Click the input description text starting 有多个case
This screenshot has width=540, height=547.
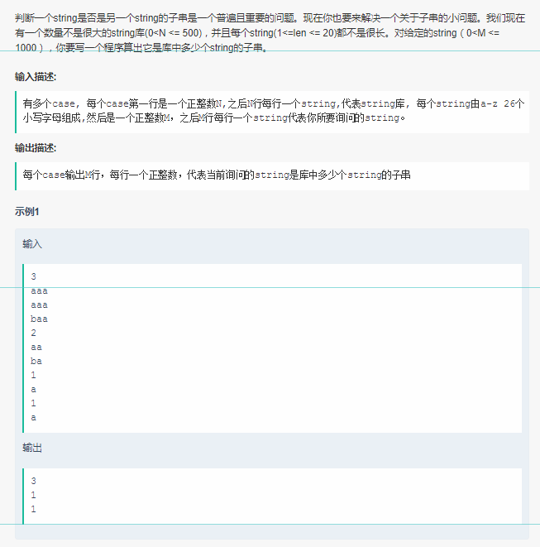coord(274,111)
